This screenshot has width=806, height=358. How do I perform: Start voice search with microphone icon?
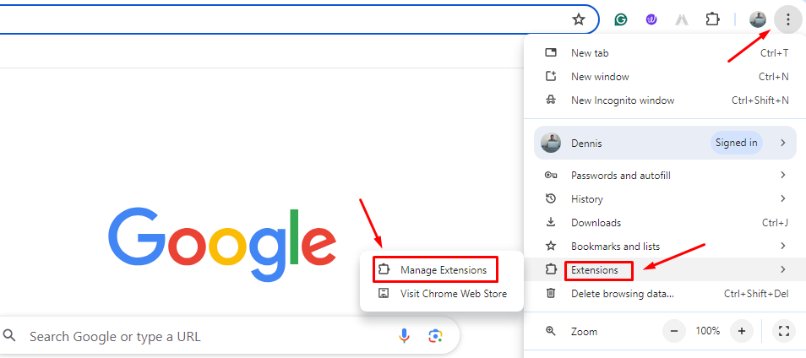click(405, 336)
